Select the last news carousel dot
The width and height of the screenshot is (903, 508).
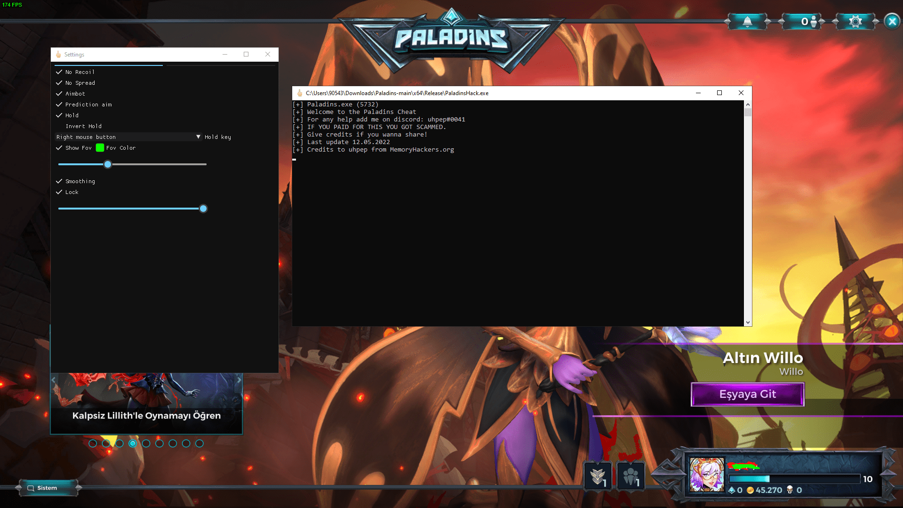click(200, 443)
